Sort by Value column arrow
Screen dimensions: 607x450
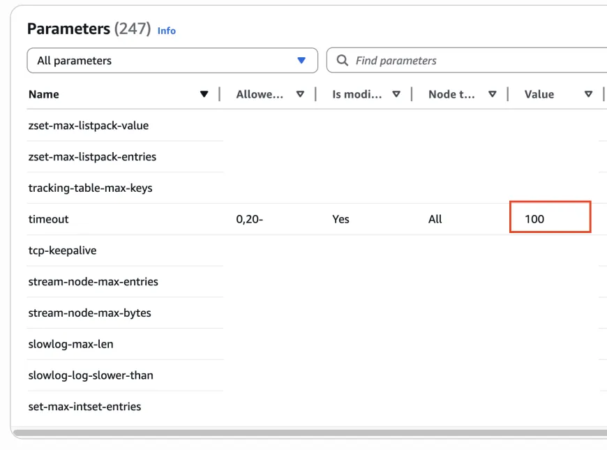click(x=588, y=94)
